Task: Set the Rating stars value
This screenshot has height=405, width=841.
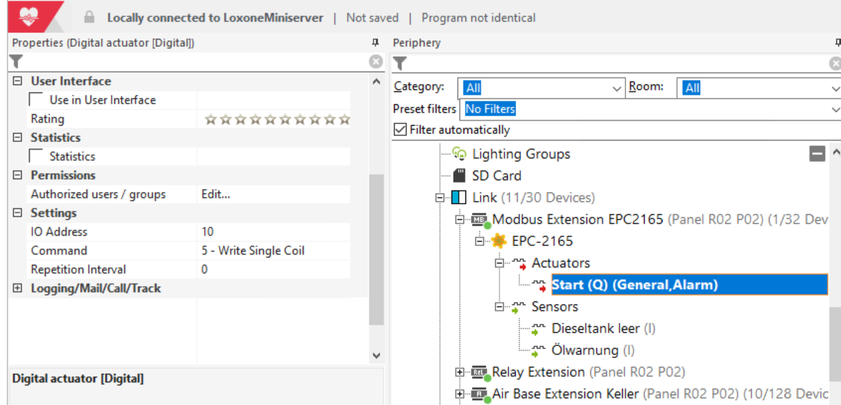Action: point(277,120)
